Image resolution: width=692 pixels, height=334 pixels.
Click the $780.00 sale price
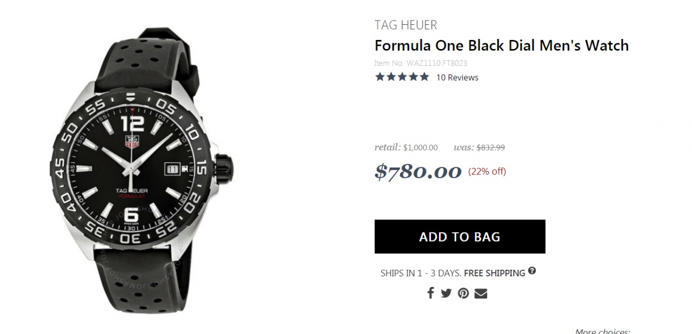[x=418, y=172]
